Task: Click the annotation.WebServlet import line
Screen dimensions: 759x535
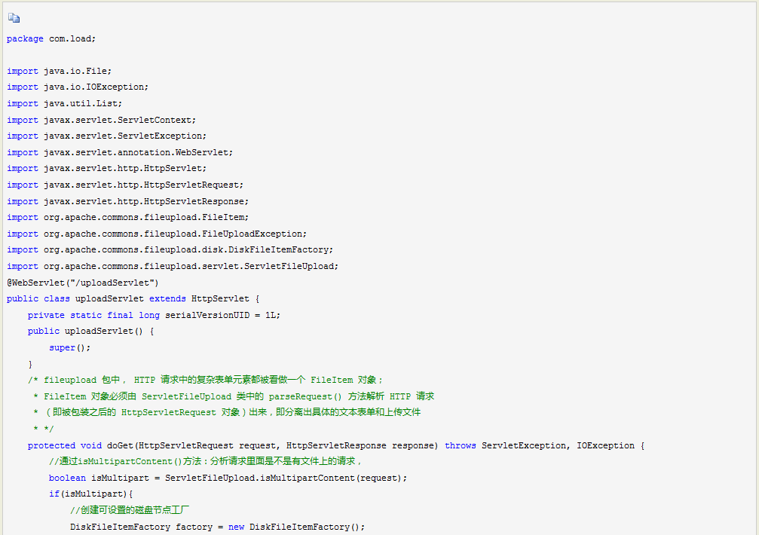Action: click(120, 152)
